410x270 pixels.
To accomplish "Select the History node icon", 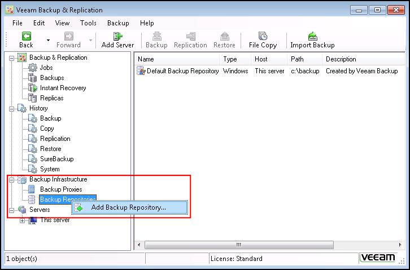I will point(22,108).
